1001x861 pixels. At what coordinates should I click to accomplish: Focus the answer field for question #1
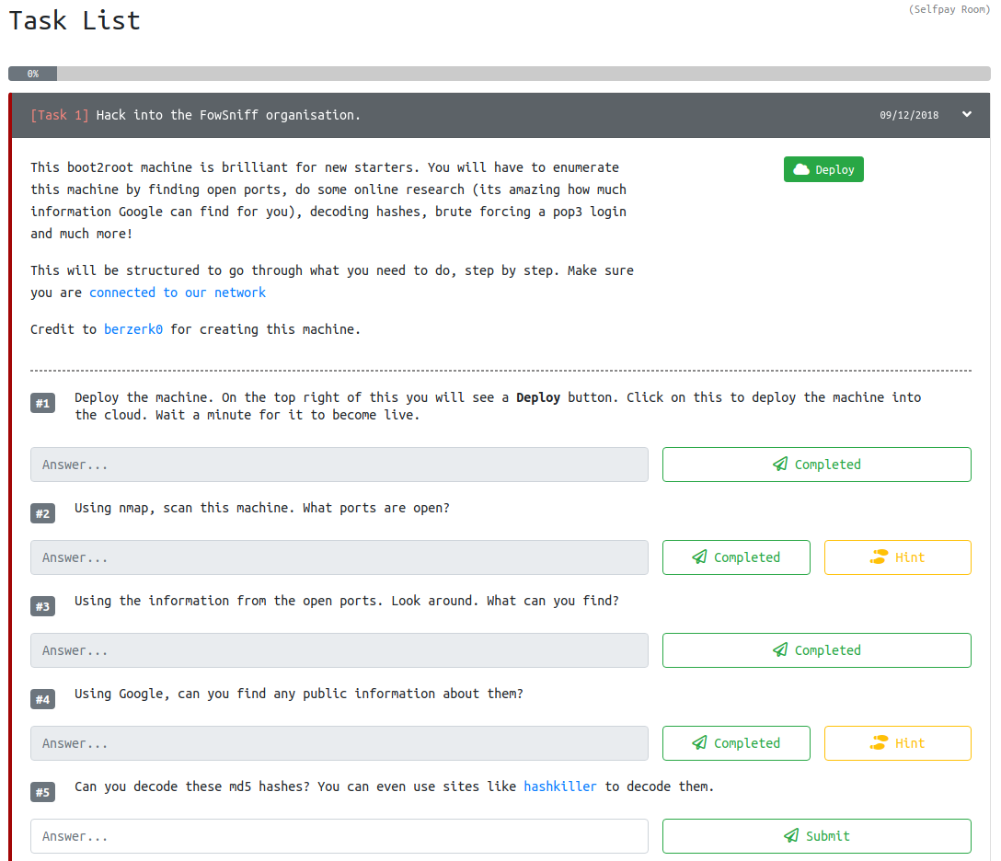(x=339, y=464)
